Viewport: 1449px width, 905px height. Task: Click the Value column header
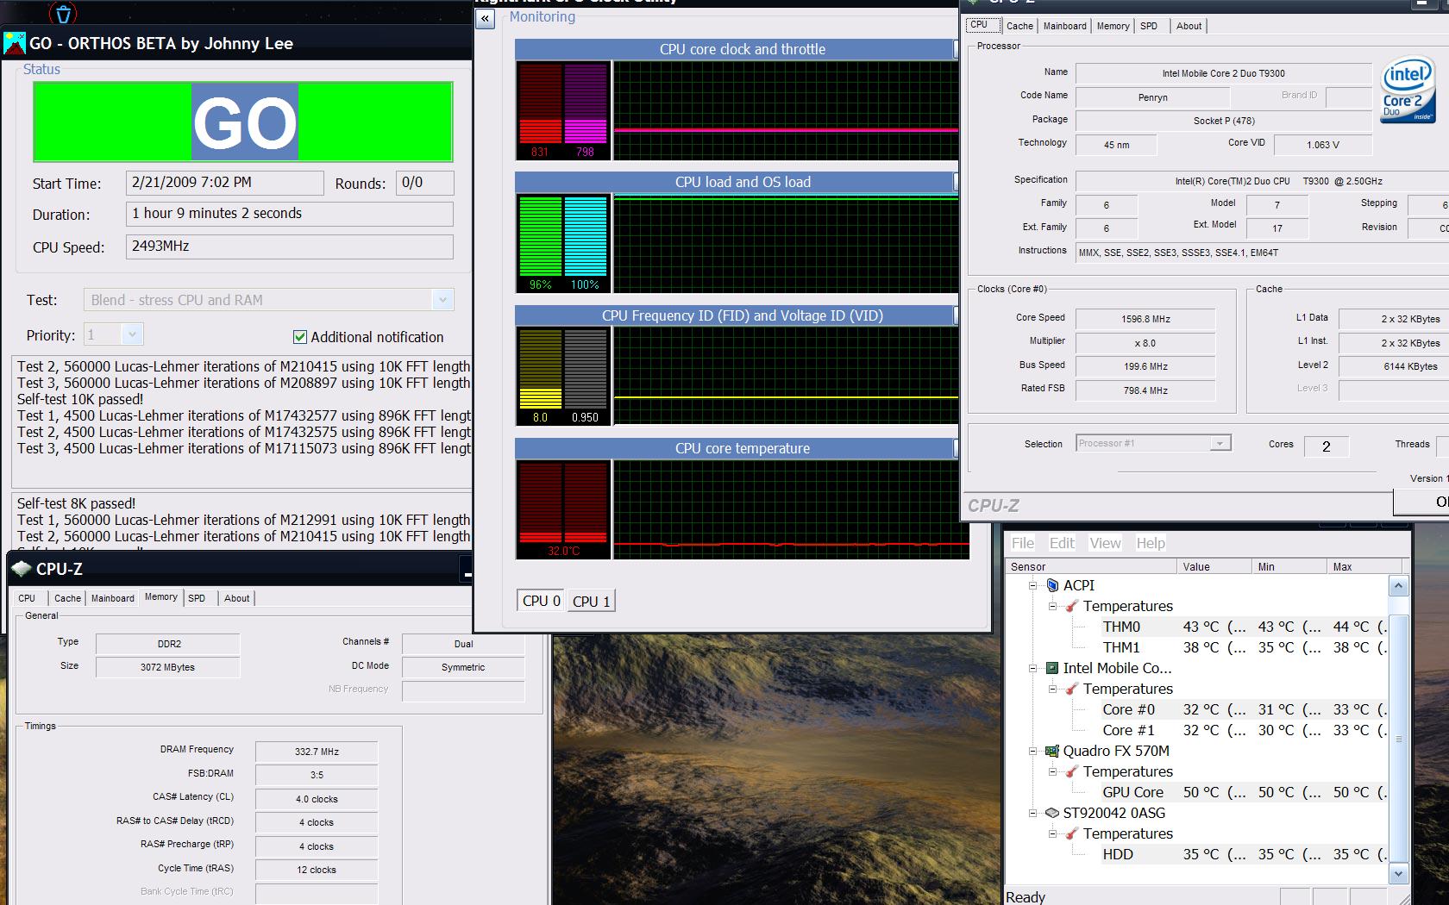(1214, 566)
